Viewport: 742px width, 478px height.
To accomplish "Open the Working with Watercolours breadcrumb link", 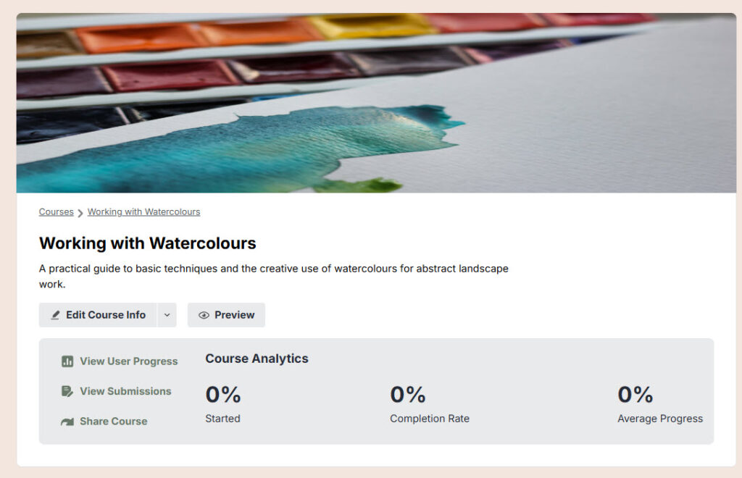I will 143,212.
